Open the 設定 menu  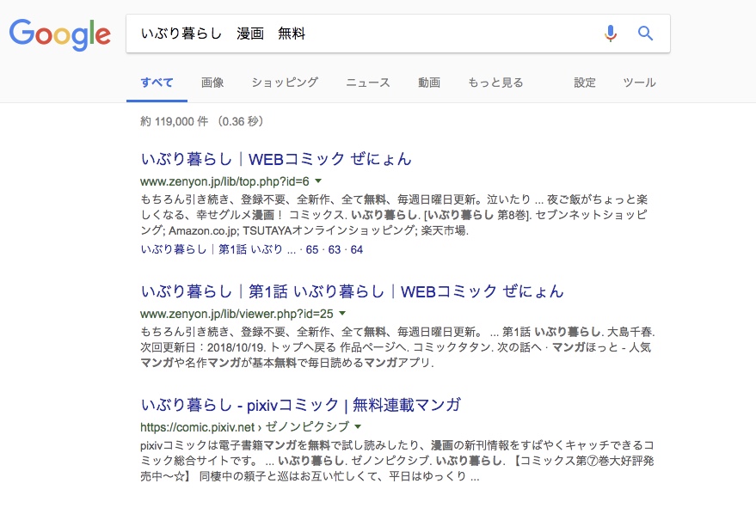pos(585,83)
